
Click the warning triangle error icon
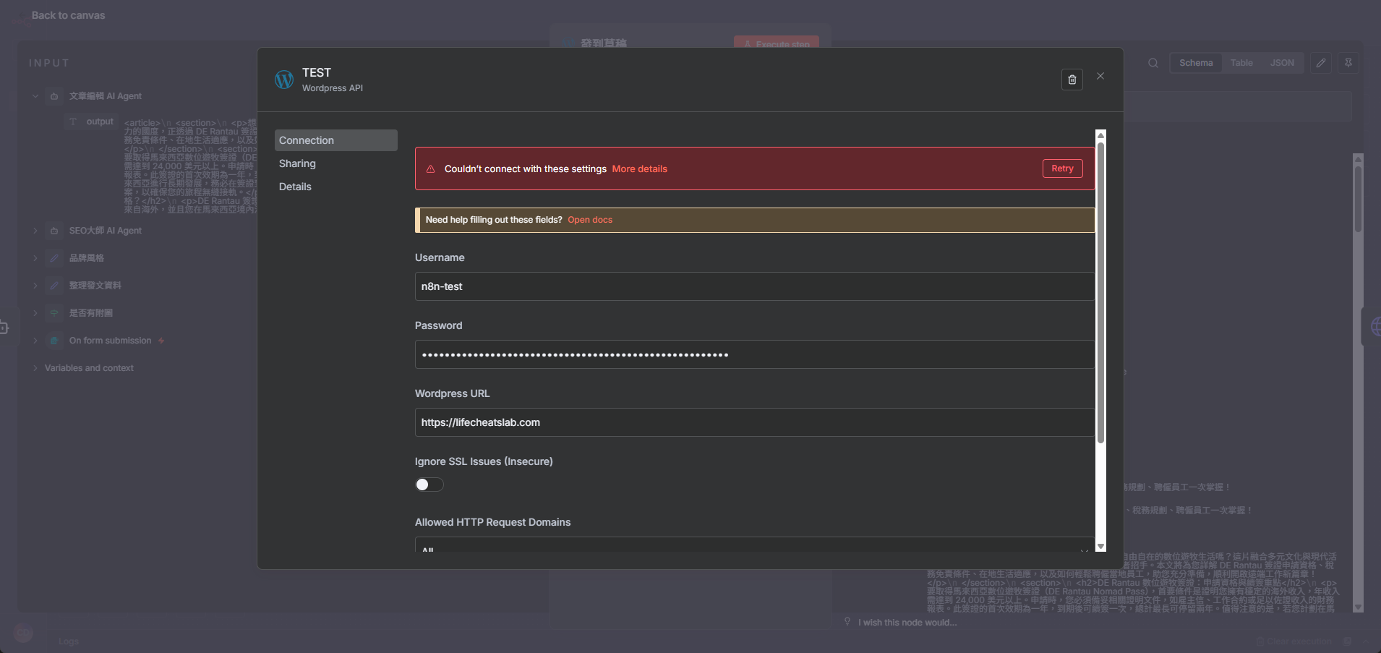click(x=431, y=169)
